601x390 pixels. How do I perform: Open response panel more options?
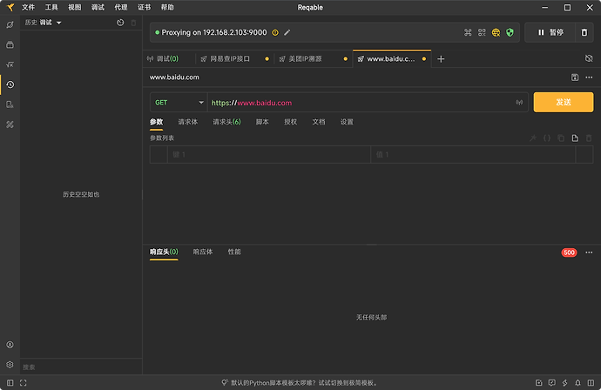coord(589,252)
